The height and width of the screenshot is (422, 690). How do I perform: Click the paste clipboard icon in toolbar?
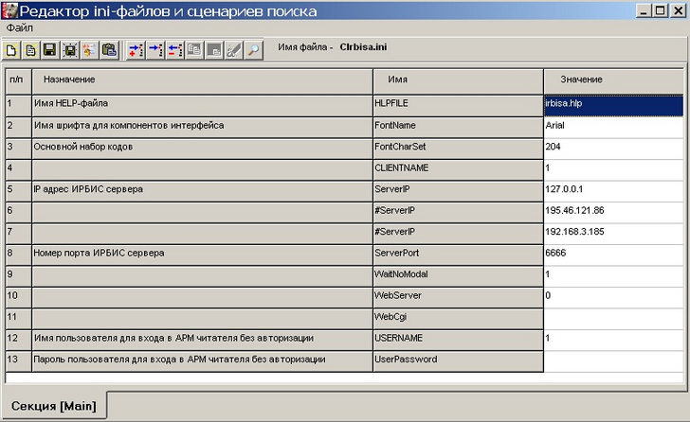pyautogui.click(x=109, y=49)
